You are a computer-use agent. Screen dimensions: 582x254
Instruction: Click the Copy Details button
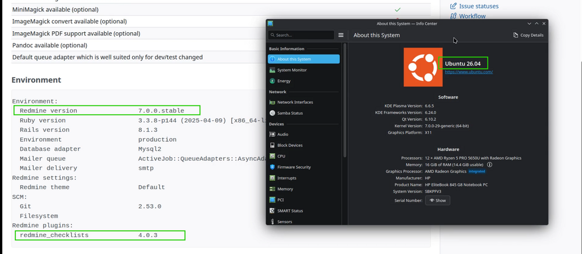[528, 35]
